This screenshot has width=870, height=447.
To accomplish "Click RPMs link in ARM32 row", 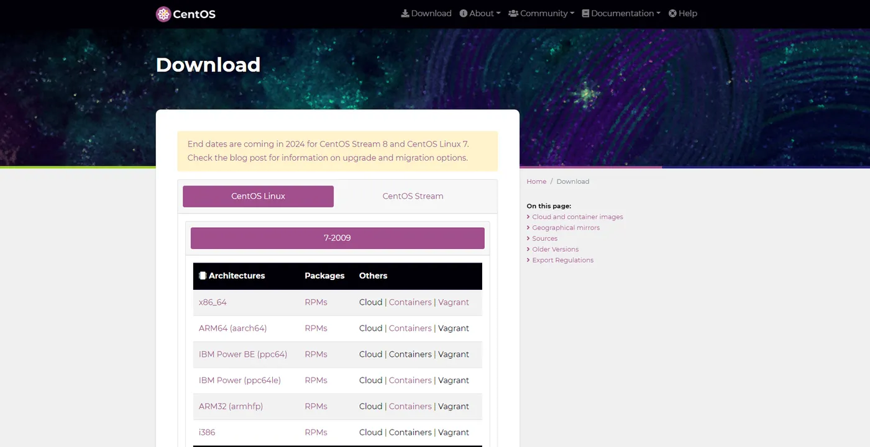I will 316,407.
